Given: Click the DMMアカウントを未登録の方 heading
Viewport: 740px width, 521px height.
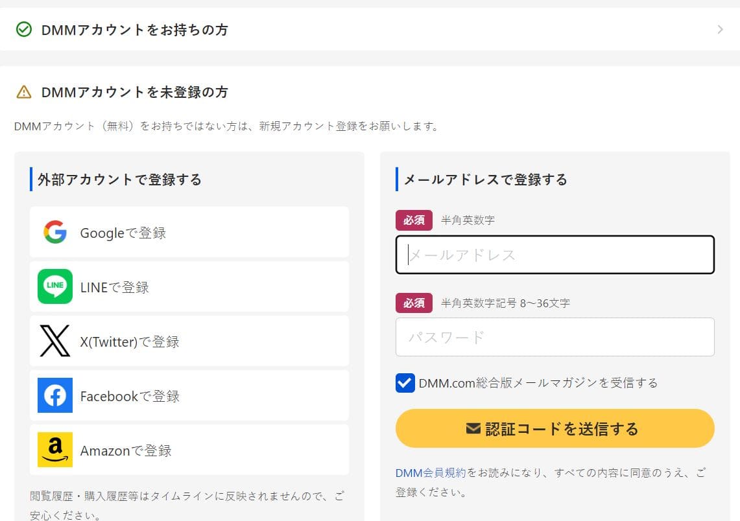Looking at the screenshot, I should [134, 92].
